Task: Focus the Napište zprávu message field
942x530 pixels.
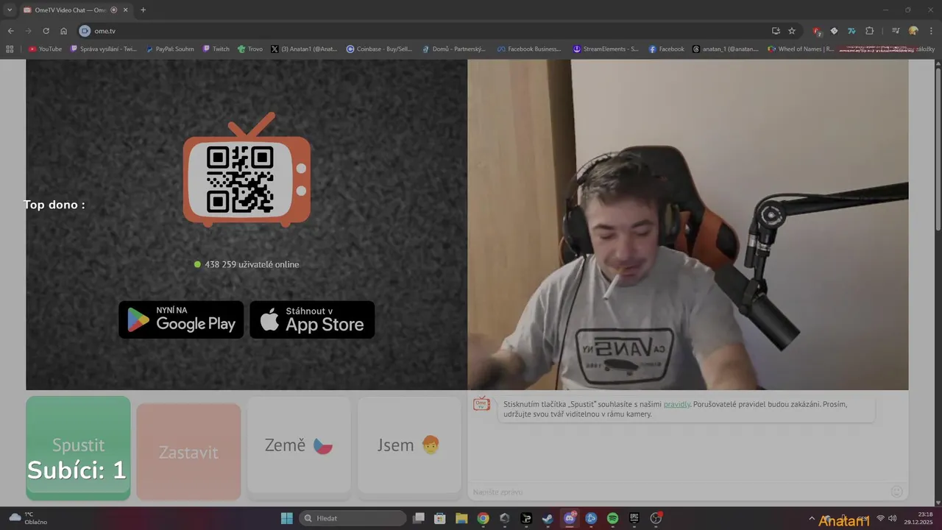Action: [x=677, y=492]
